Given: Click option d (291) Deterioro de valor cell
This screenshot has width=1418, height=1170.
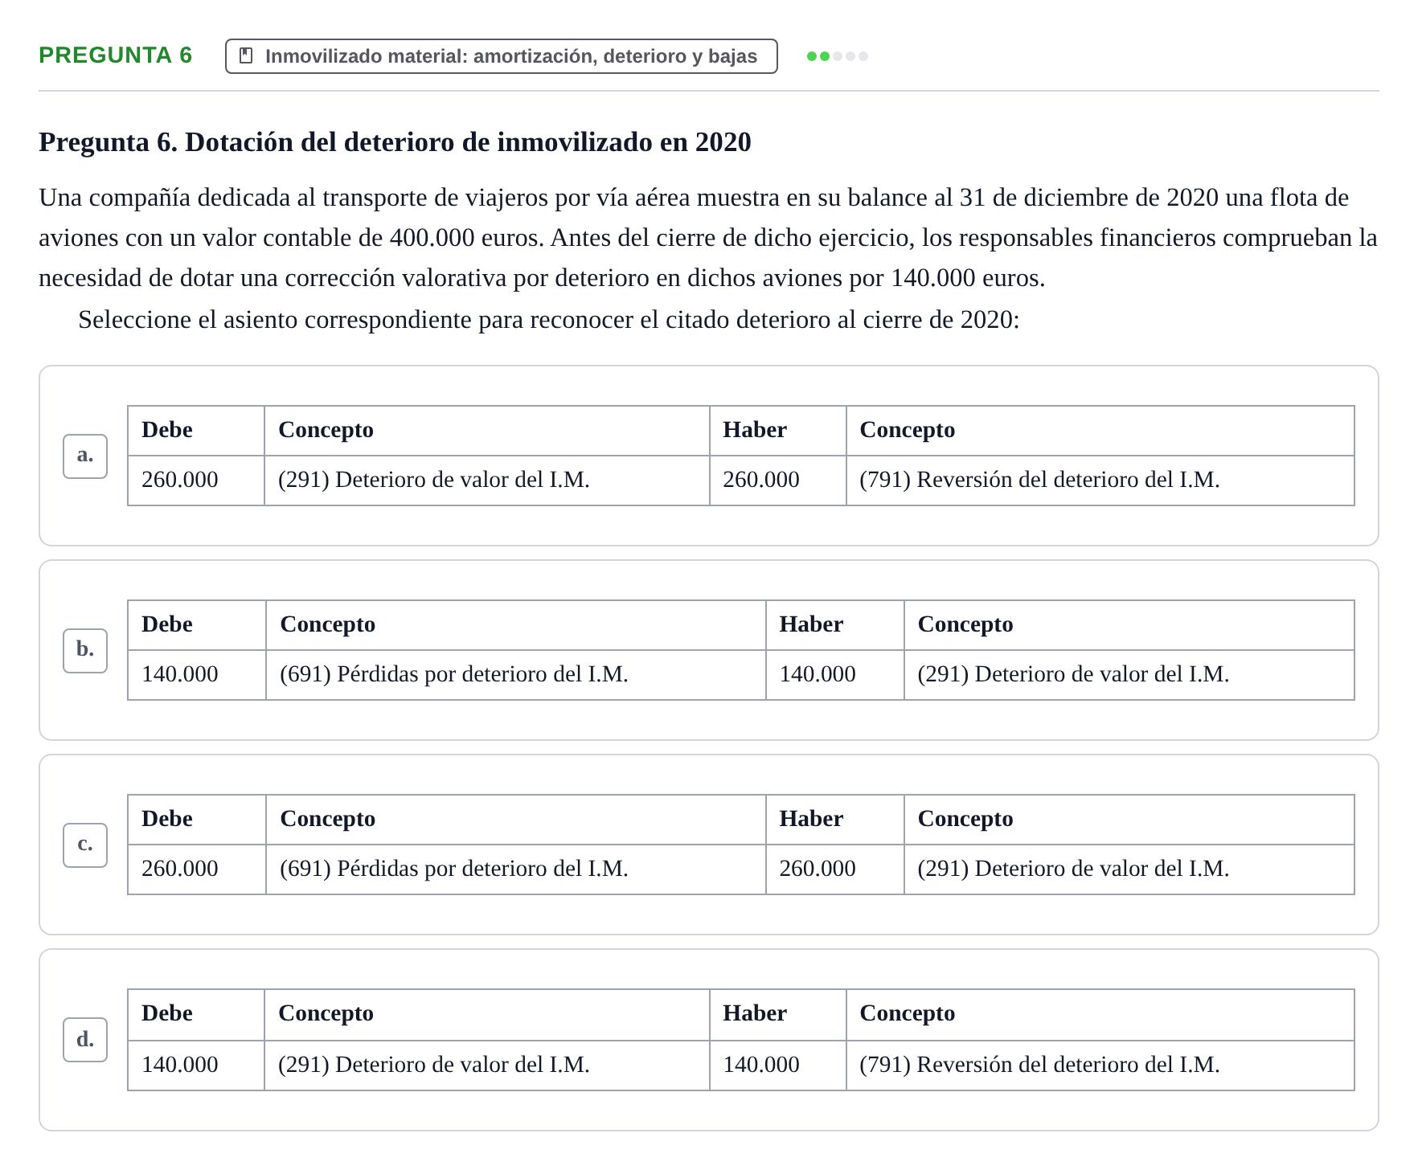Looking at the screenshot, I should 487,1066.
